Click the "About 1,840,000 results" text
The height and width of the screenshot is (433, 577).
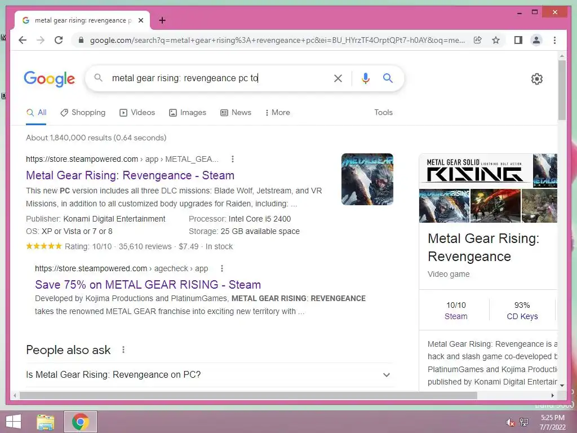[x=96, y=138]
